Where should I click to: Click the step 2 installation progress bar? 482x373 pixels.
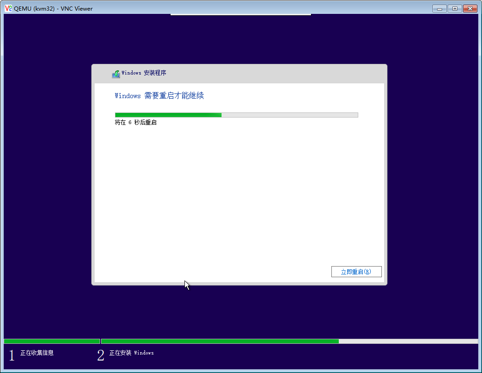(289, 342)
